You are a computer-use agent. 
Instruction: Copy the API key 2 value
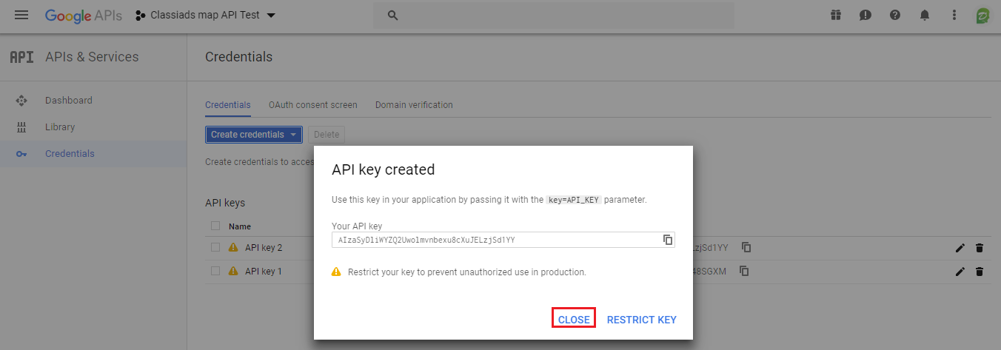pyautogui.click(x=746, y=247)
